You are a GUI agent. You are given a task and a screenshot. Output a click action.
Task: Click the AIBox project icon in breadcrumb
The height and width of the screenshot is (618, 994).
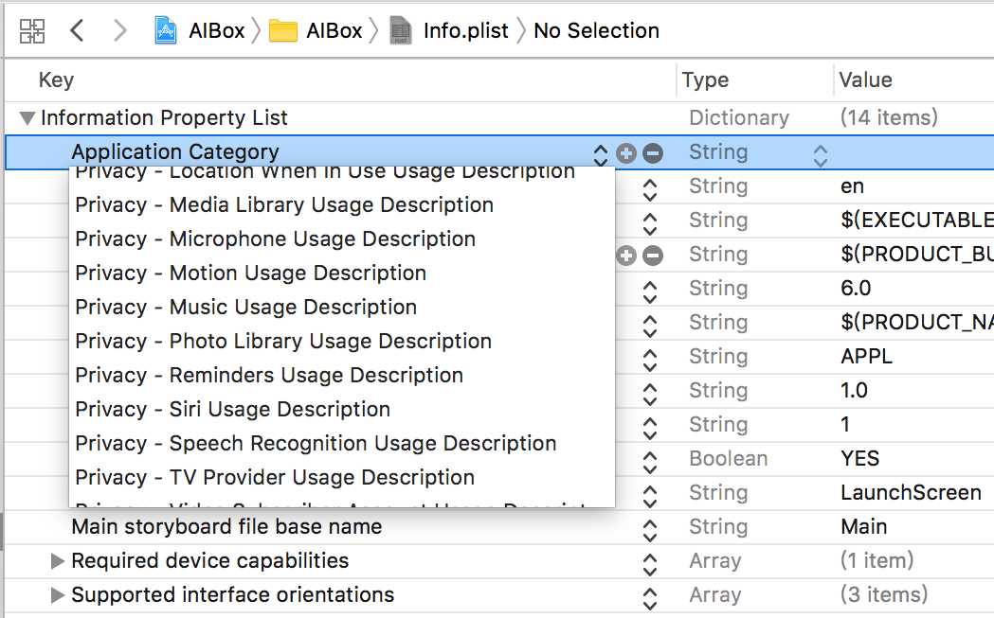click(x=168, y=30)
